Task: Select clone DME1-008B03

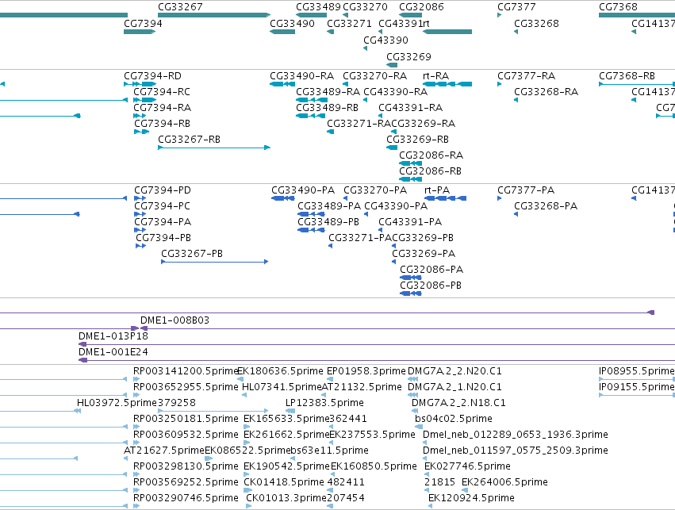Action: click(175, 320)
